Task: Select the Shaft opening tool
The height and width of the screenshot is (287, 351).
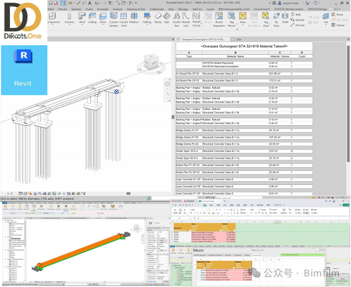Action: (x=285, y=18)
